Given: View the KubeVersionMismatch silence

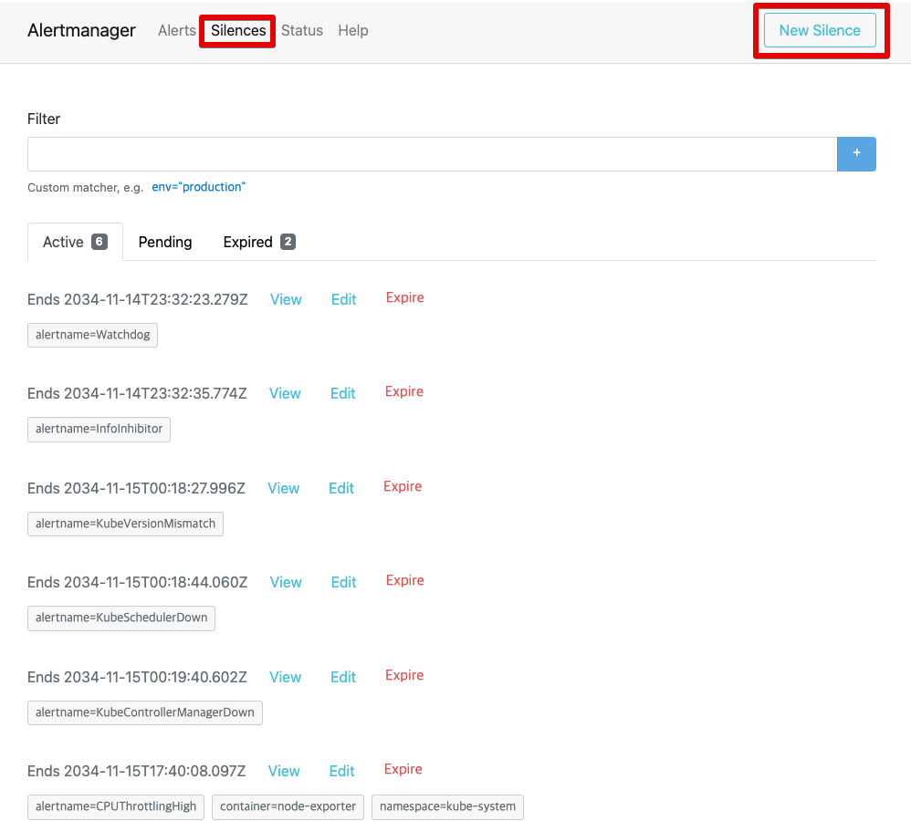Looking at the screenshot, I should [x=284, y=488].
